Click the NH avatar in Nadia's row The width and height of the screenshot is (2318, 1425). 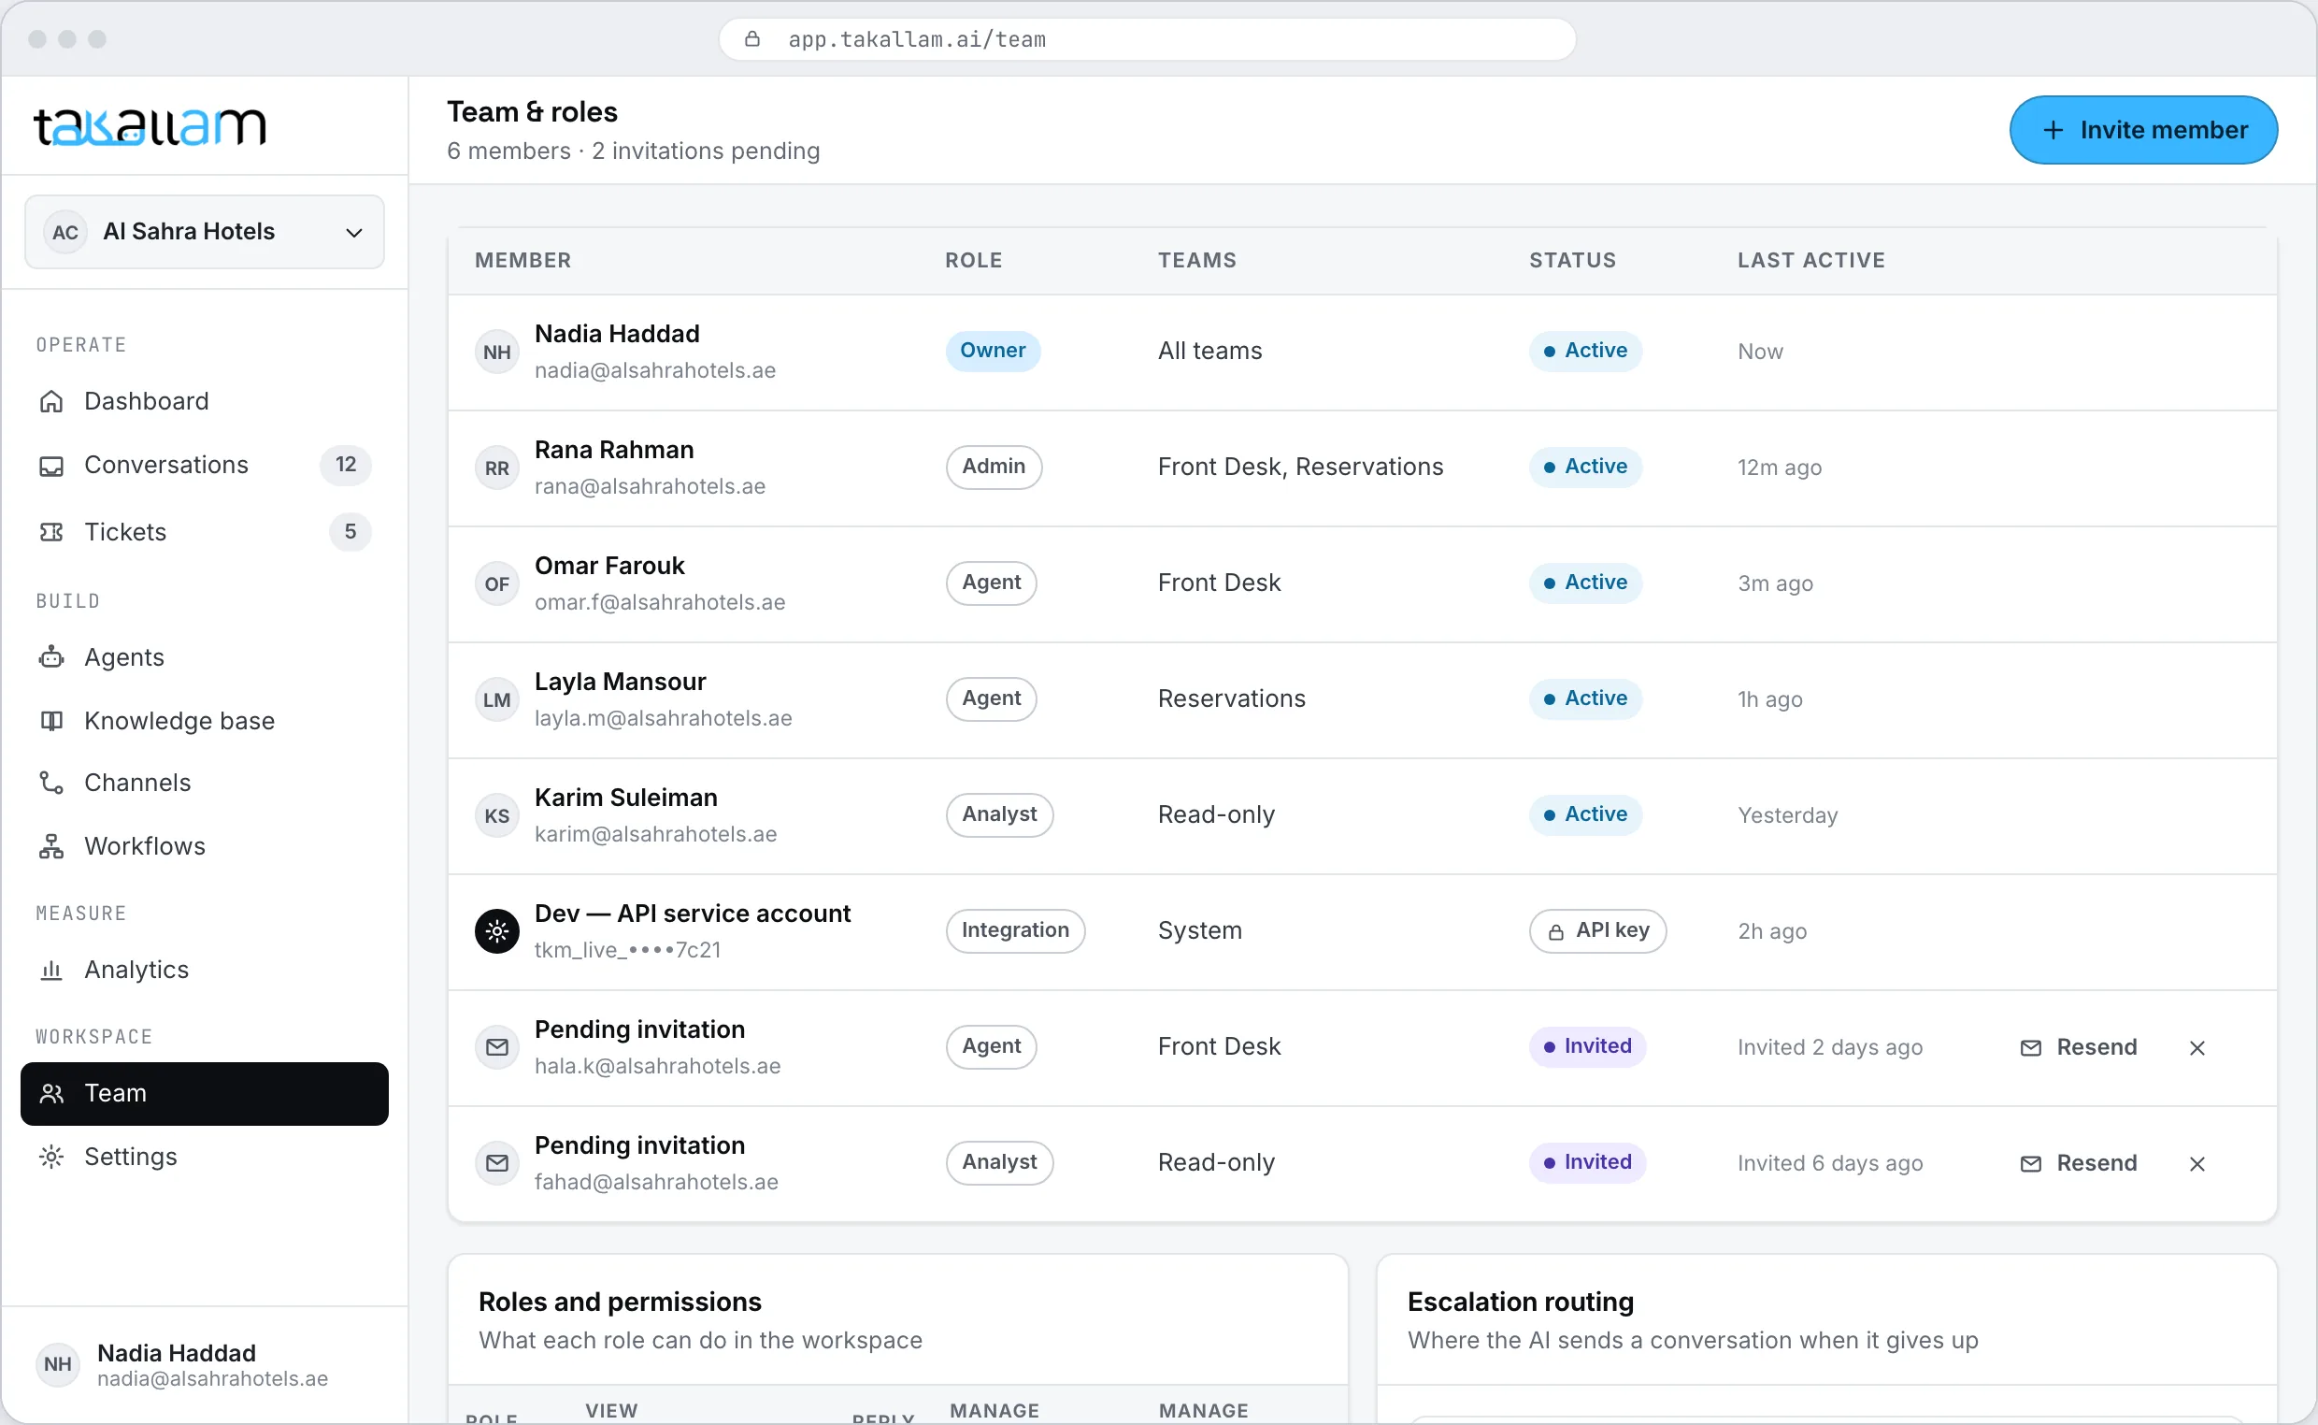point(497,353)
